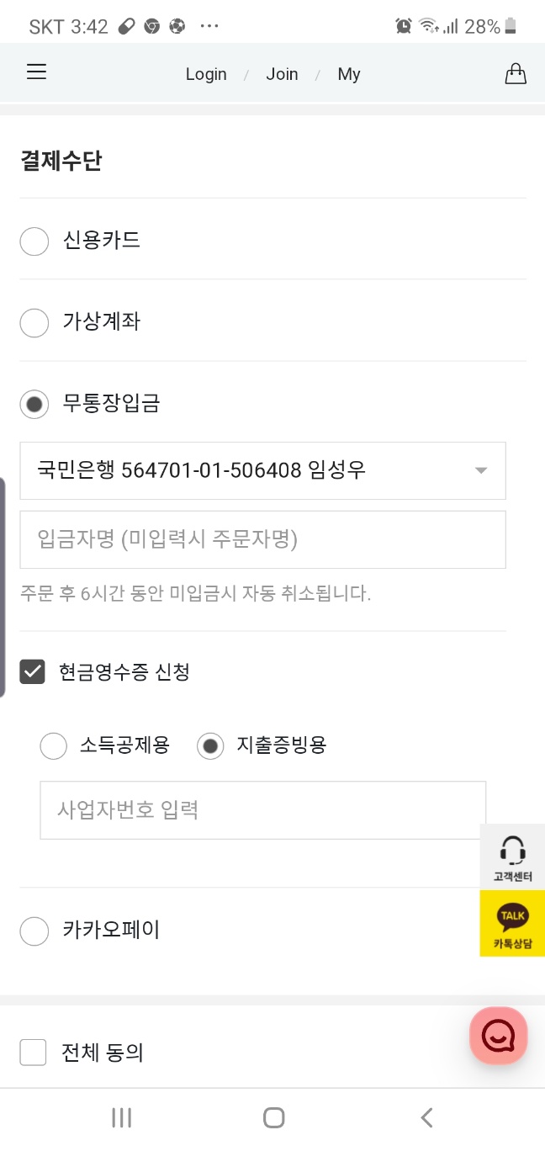Image resolution: width=545 pixels, height=1151 pixels.
Task: Tap Android home button
Action: (273, 1117)
